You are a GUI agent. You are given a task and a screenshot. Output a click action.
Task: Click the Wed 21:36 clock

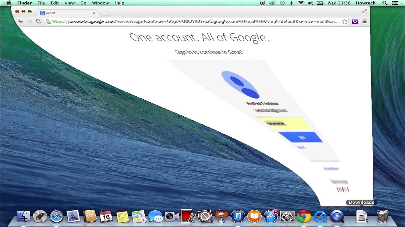[339, 3]
